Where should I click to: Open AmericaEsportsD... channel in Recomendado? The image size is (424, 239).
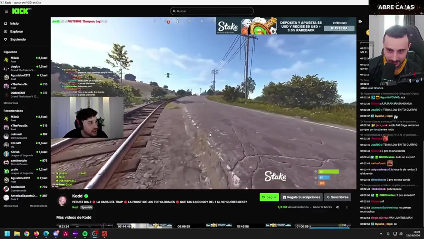[26, 197]
